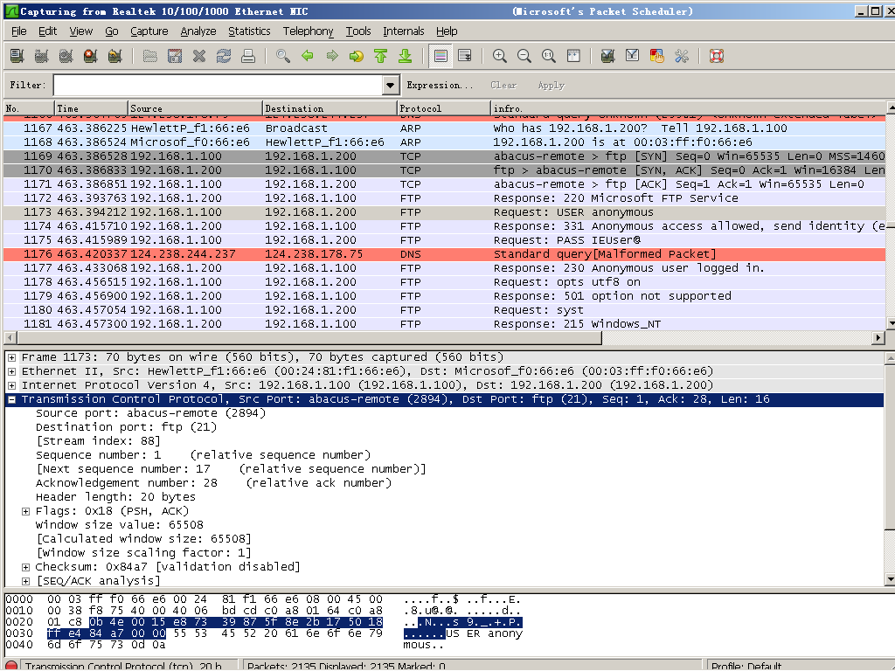Reset zoom to normal size
The height and width of the screenshot is (671, 895).
tap(549, 56)
